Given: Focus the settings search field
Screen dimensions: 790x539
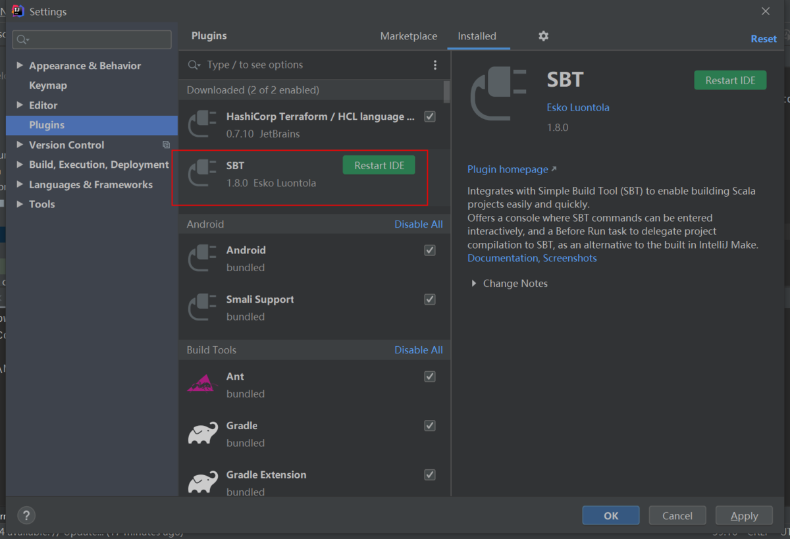Looking at the screenshot, I should pos(92,39).
